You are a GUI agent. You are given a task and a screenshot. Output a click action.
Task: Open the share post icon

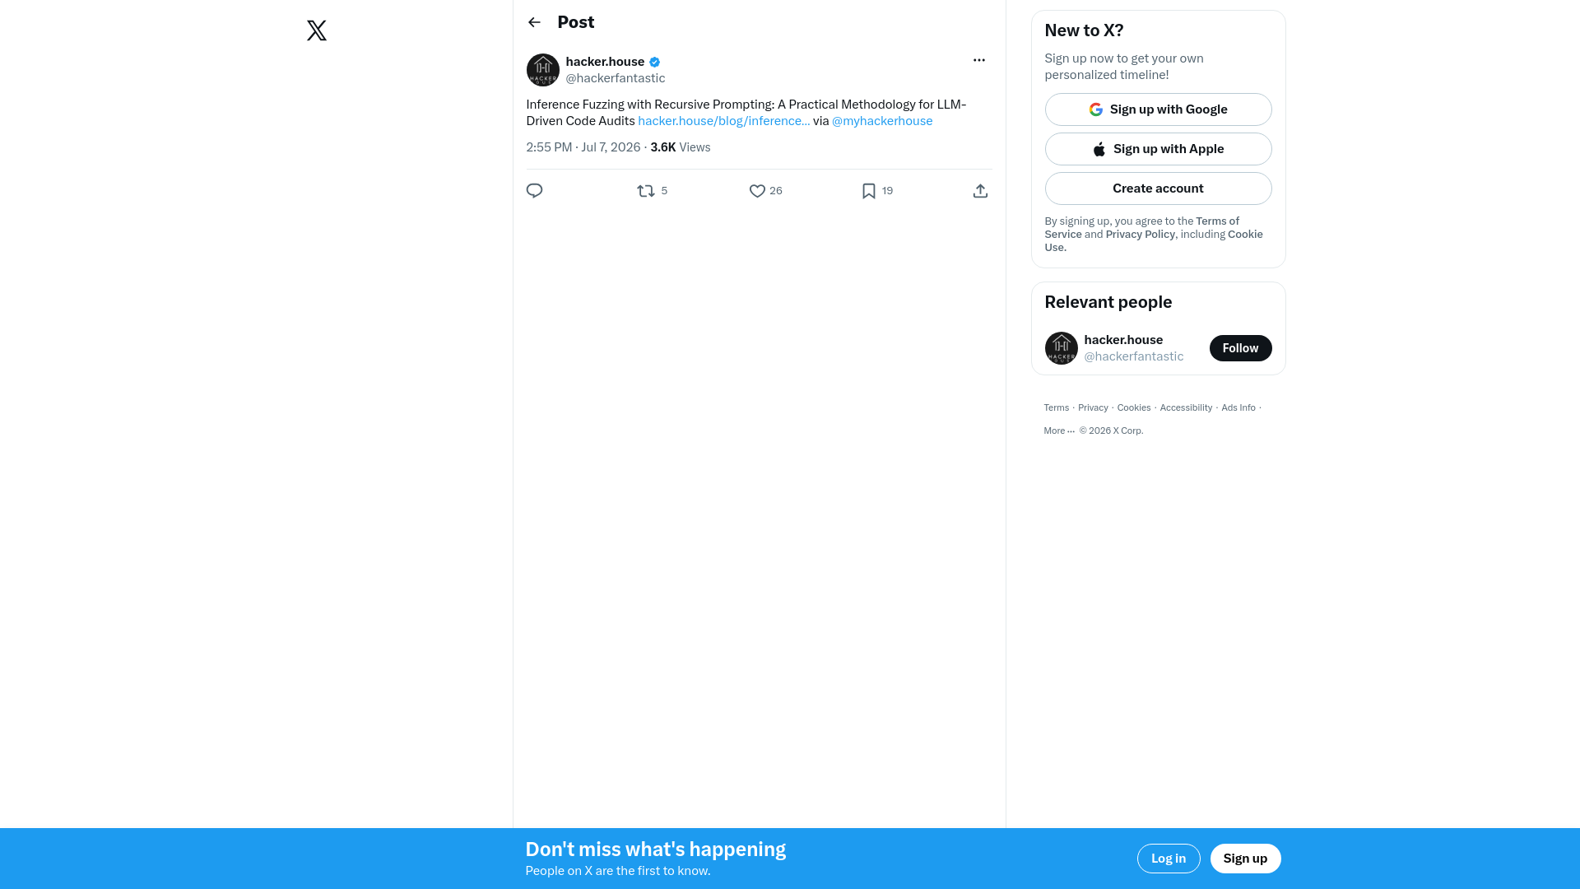980,191
